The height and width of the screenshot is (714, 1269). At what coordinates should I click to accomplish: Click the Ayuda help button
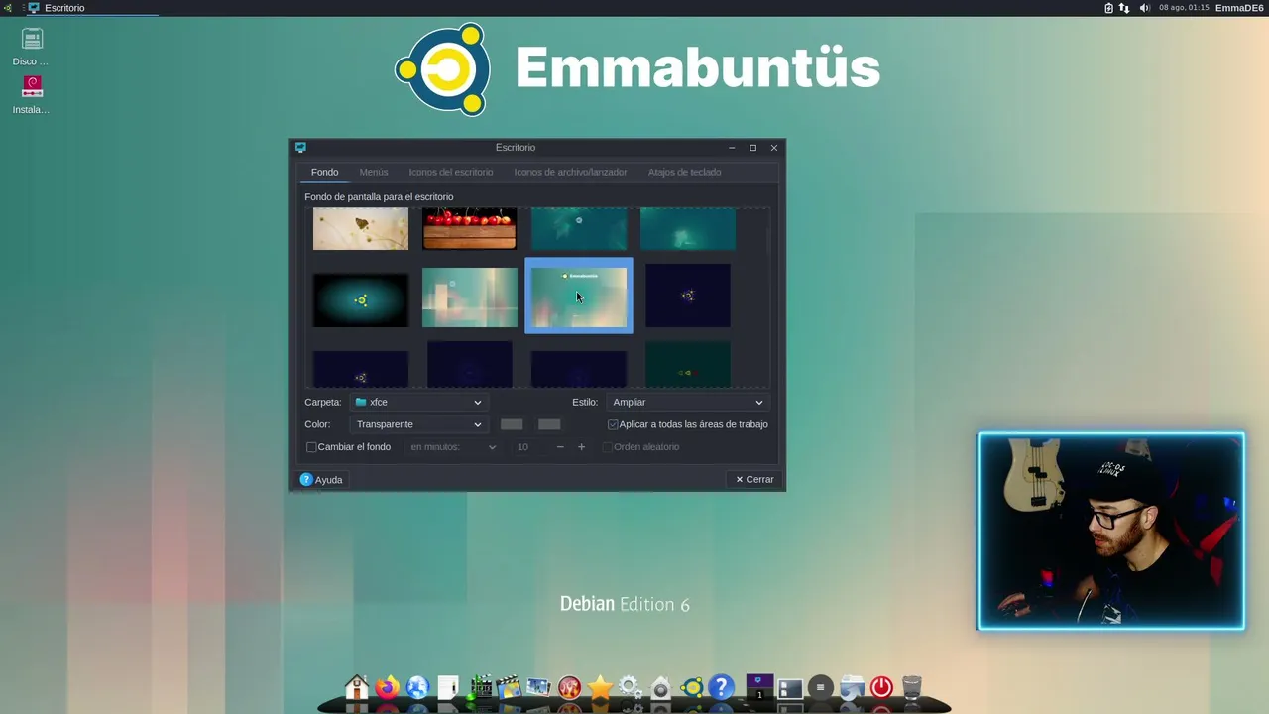click(321, 480)
